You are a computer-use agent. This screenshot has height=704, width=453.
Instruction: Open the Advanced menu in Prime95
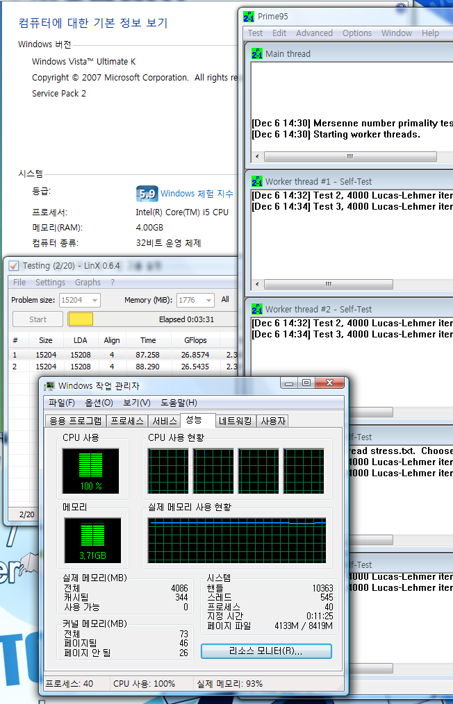314,33
